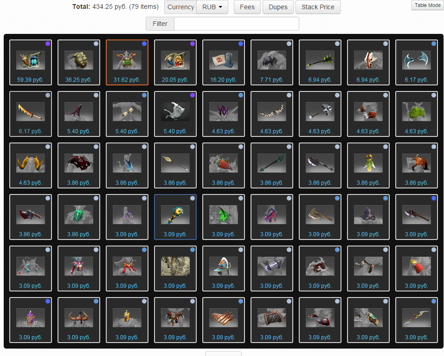Viewport: 444px width, 356px height.
Task: Select the spiked shell item at 36.25 руб.
Action: coord(79,62)
